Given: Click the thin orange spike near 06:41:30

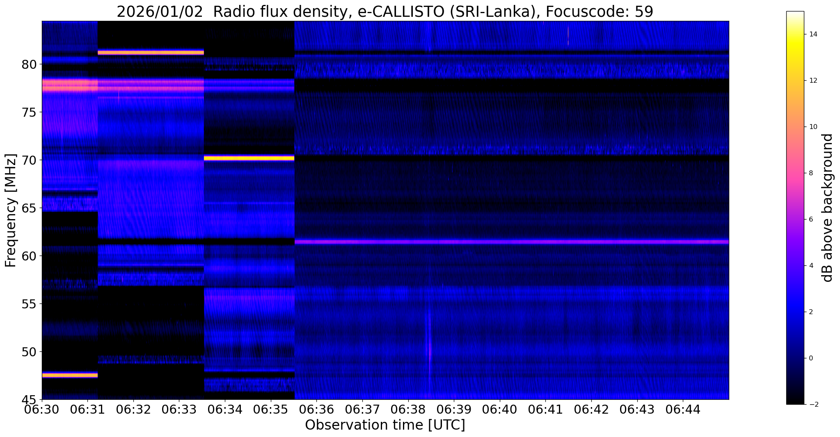Looking at the screenshot, I should coord(568,36).
